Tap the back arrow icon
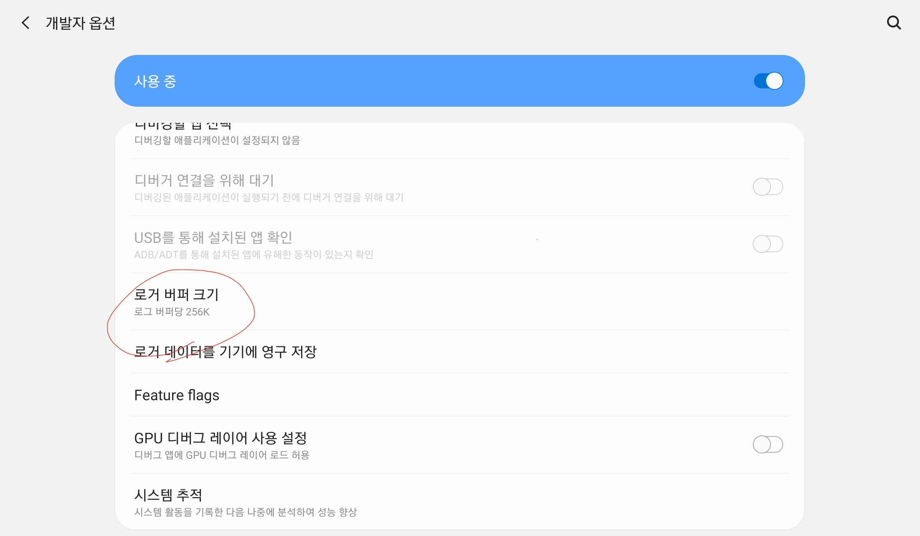 (26, 23)
